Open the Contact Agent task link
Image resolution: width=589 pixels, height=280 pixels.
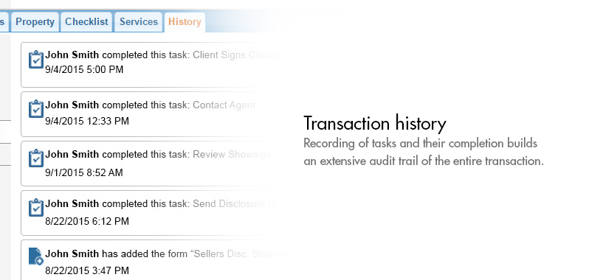click(x=224, y=105)
